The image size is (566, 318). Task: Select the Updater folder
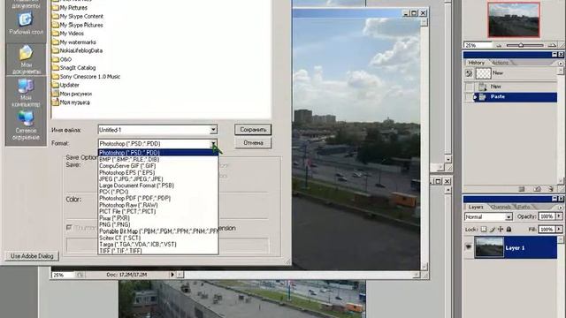[65, 85]
